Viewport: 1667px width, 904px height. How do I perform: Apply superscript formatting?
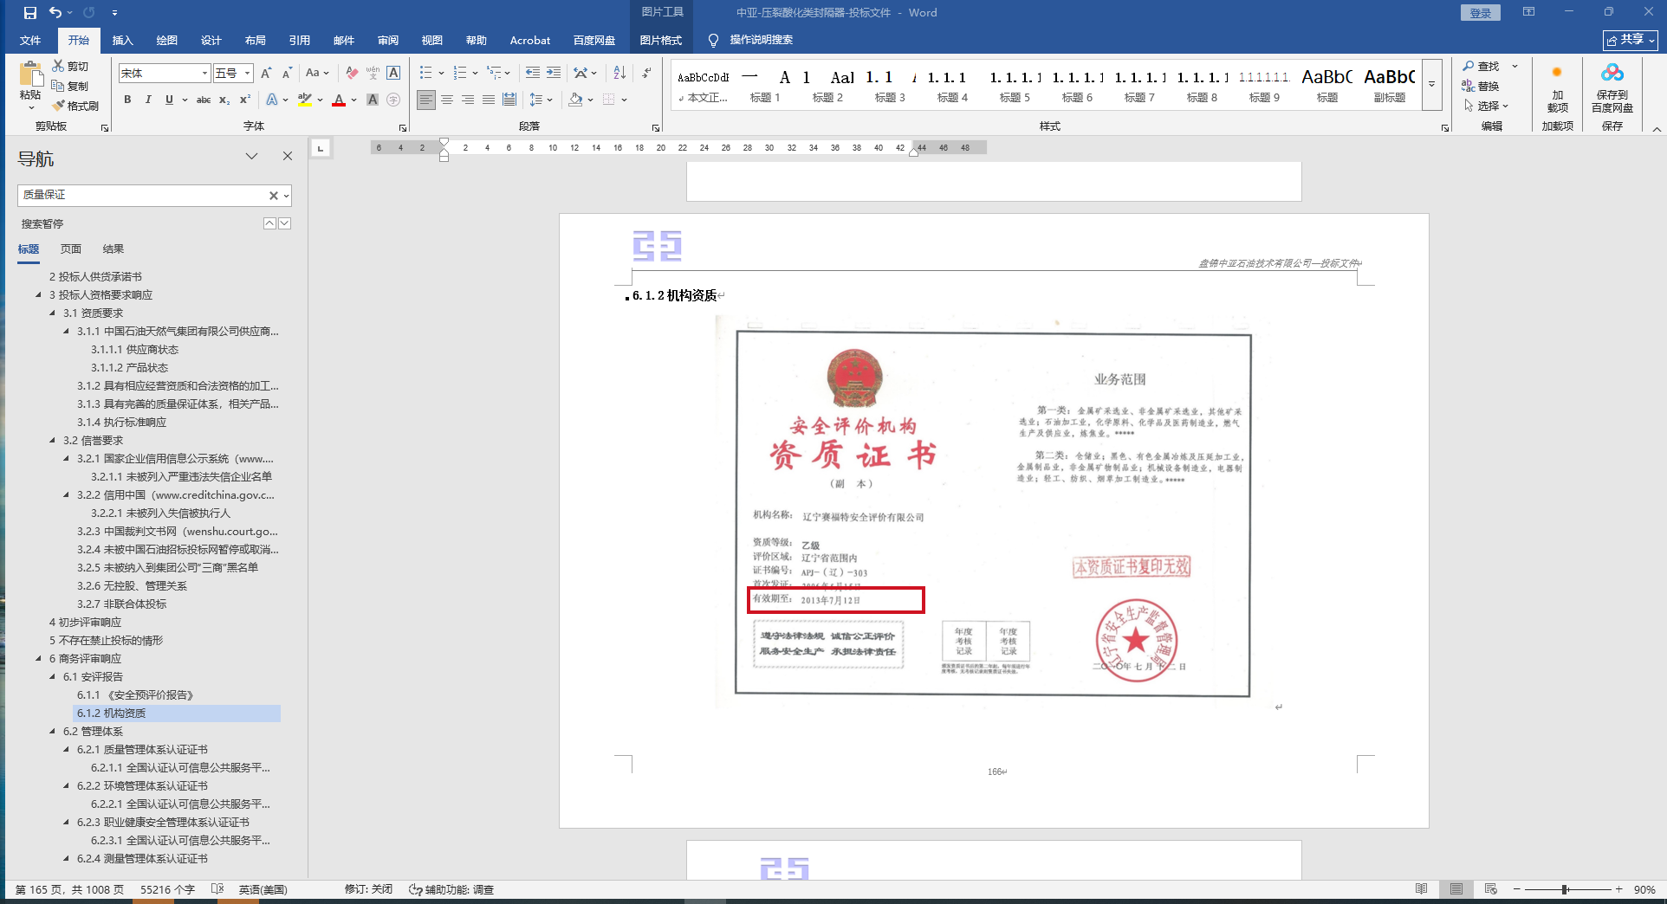(x=245, y=100)
